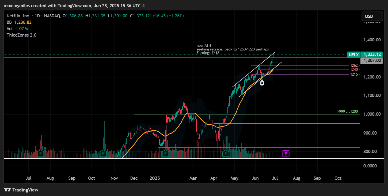Image resolution: width=388 pixels, height=196 pixels.
Task: Click the 'Earnings 7/18' annotation line
Action: 208,53
